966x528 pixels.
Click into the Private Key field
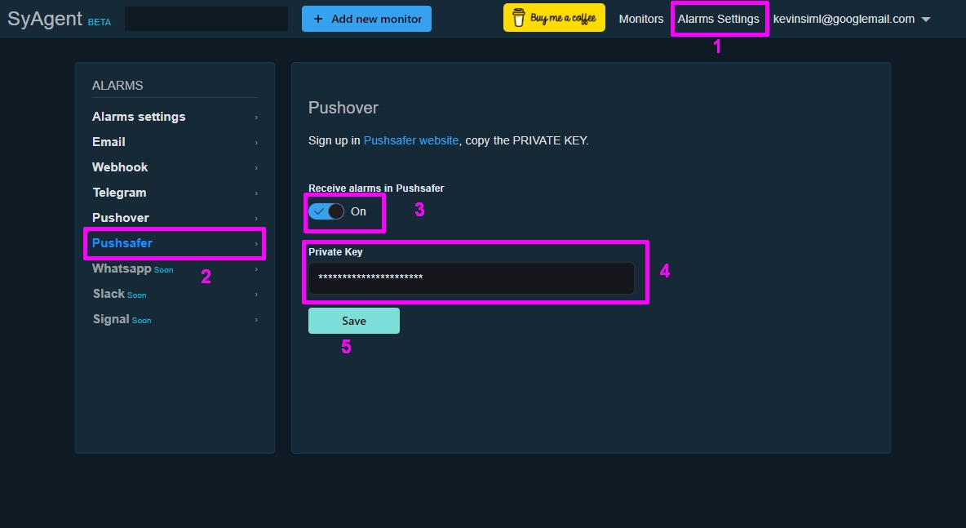click(472, 277)
